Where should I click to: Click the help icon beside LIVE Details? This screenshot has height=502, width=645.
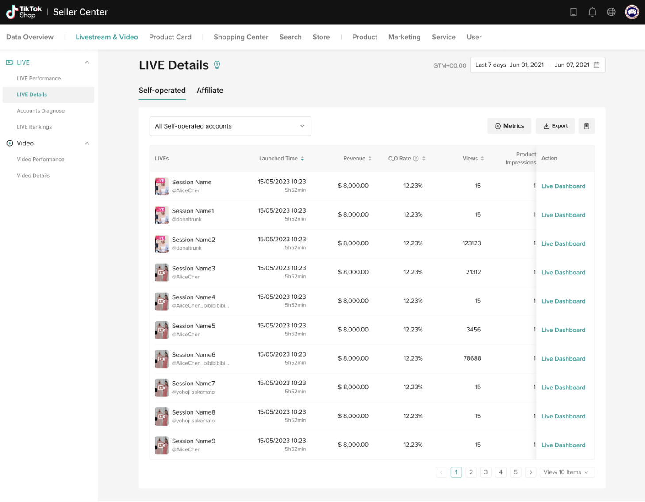tap(217, 65)
